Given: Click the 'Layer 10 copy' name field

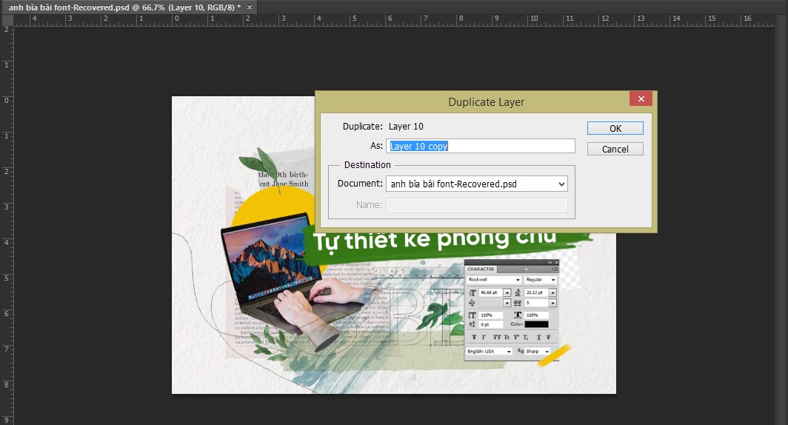Looking at the screenshot, I should click(x=481, y=147).
